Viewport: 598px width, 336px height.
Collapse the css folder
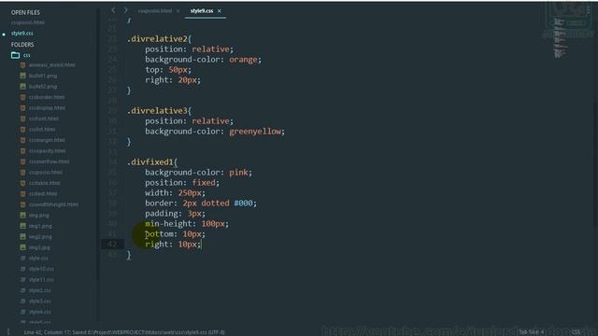pyautogui.click(x=27, y=55)
